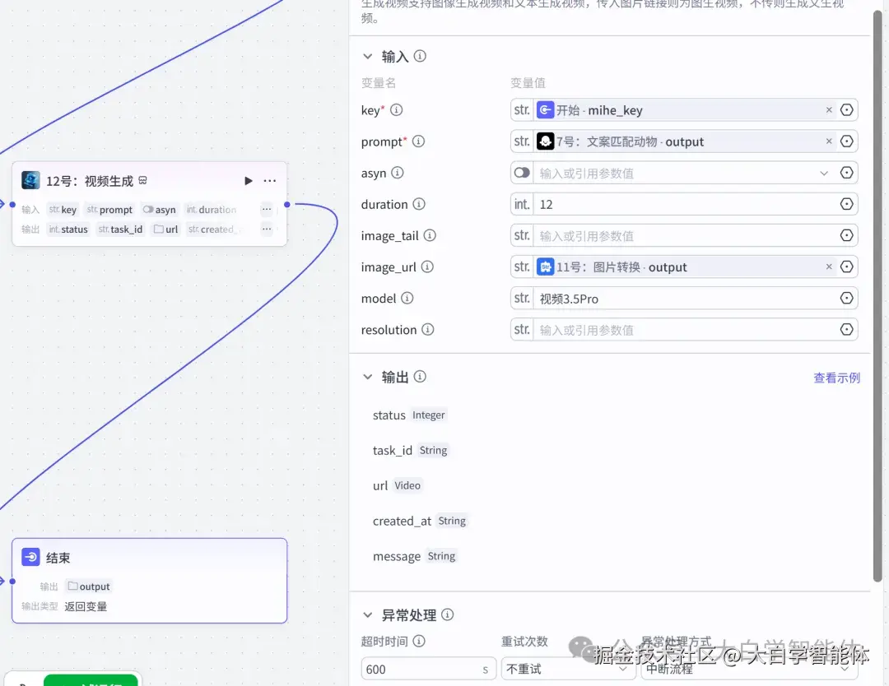Click the reference selector icon beside duration field
Image resolution: width=889 pixels, height=686 pixels.
click(x=847, y=204)
